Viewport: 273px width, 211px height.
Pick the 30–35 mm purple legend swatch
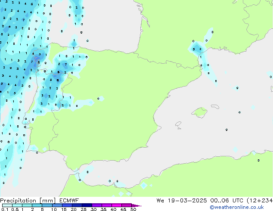pos(97,205)
